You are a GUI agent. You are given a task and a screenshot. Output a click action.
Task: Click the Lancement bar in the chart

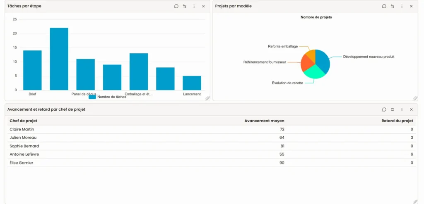(x=192, y=83)
